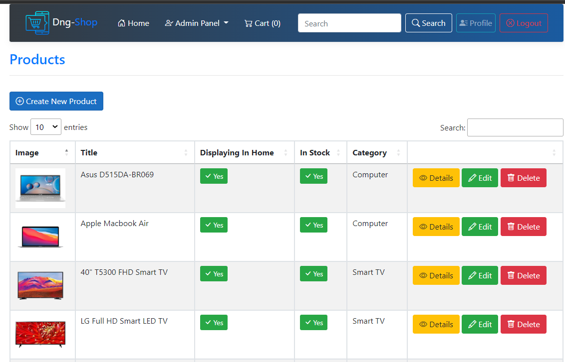Click Displaying In Home Yes badge for Asus

pos(214,176)
